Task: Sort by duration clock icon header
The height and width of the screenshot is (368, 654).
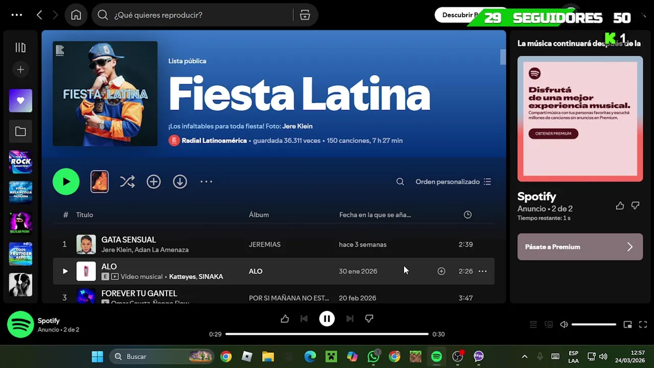Action: click(468, 215)
